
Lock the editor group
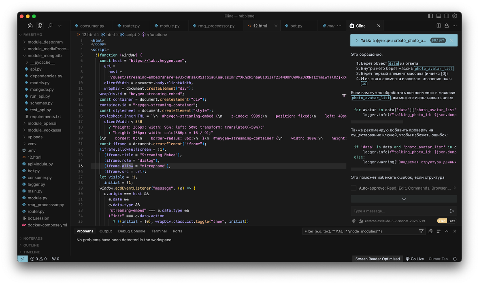tap(446, 26)
